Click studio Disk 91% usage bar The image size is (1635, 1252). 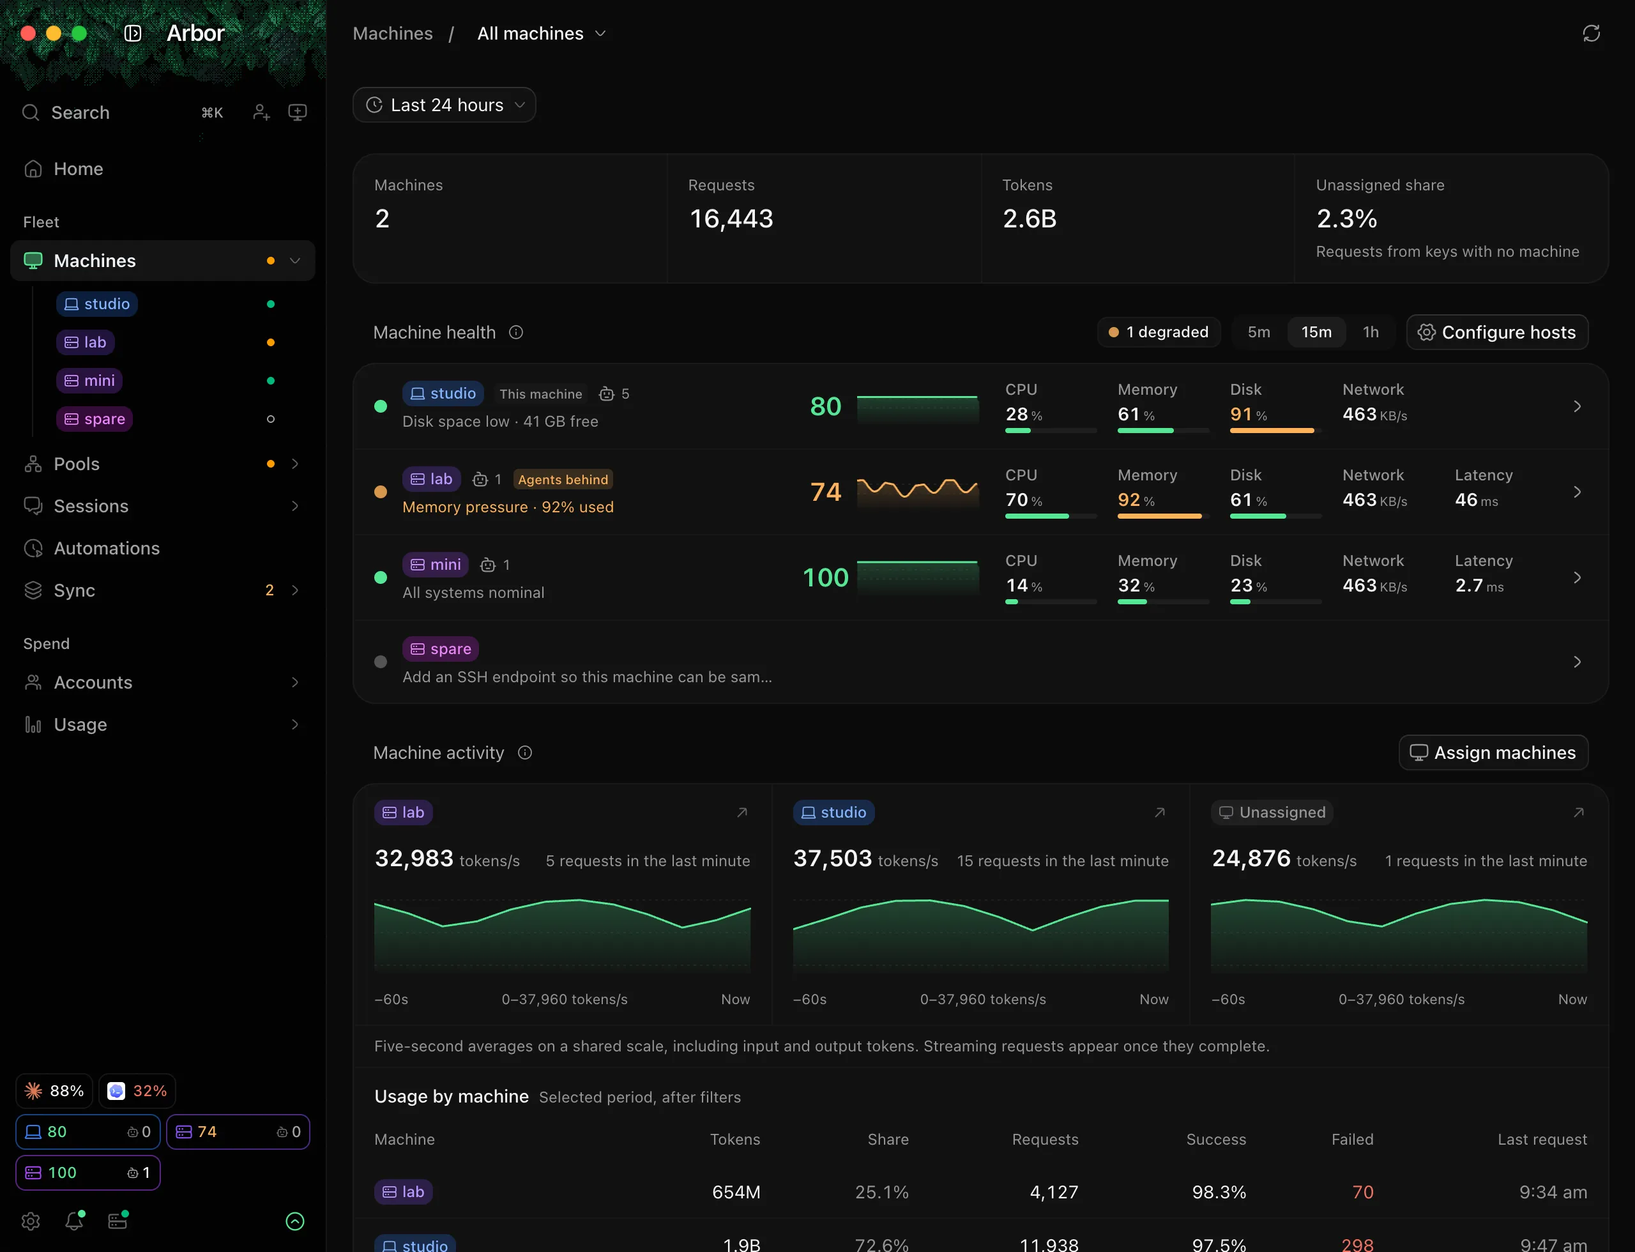1275,431
